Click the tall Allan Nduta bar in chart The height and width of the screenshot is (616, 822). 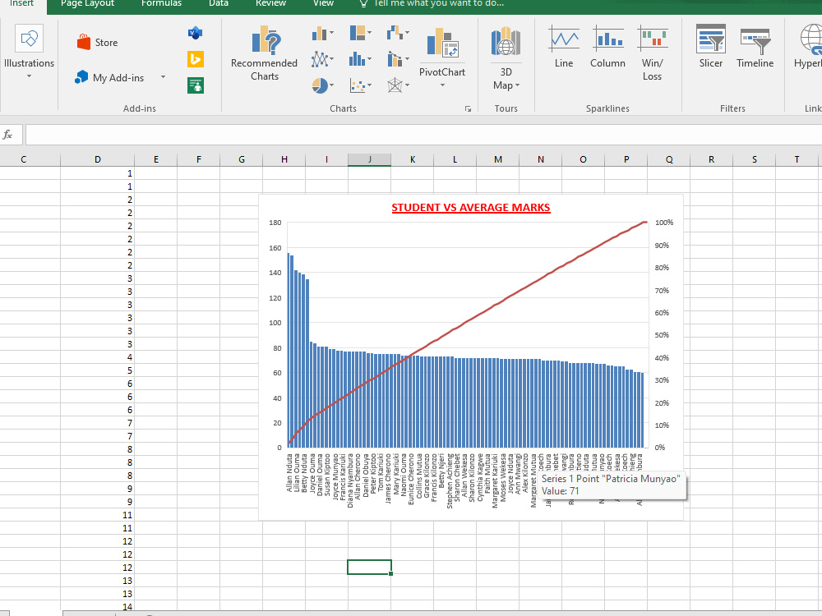289,350
